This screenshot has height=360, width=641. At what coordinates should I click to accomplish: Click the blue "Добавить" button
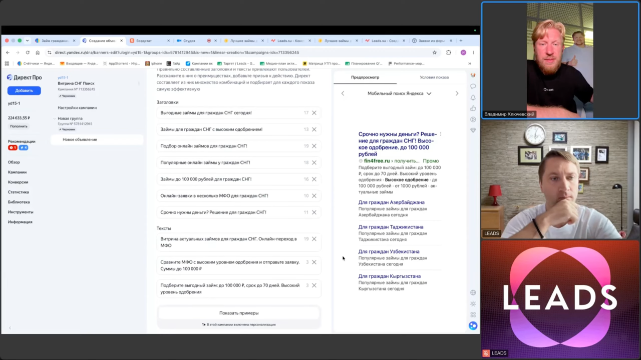[24, 90]
